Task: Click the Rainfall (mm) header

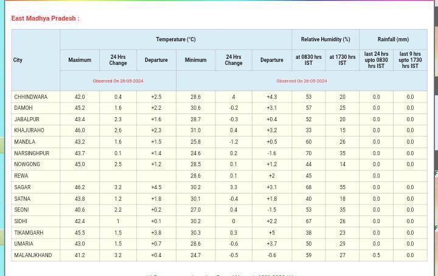Action: point(393,39)
